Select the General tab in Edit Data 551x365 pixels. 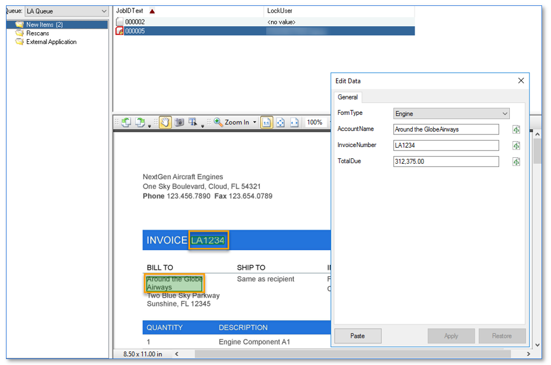tap(348, 97)
